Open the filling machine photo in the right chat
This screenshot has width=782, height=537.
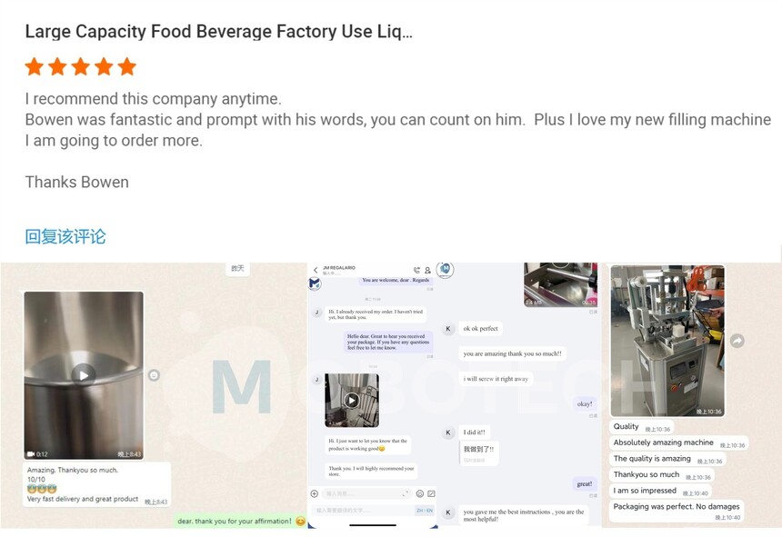point(667,341)
